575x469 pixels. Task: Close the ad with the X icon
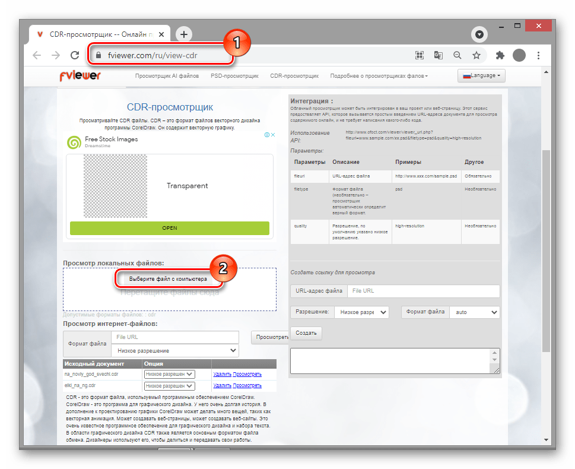273,135
